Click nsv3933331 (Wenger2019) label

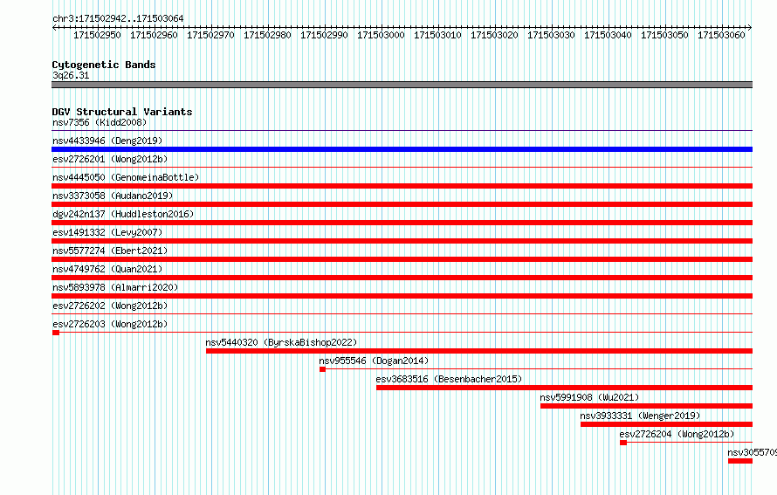click(640, 416)
